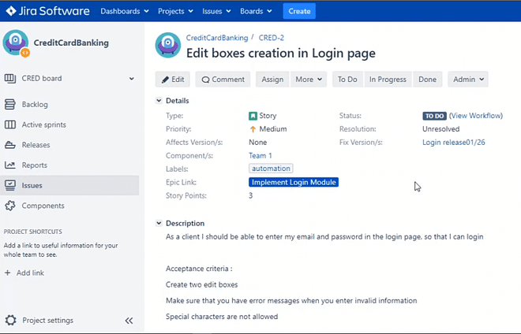Image resolution: width=521 pixels, height=334 pixels.
Task: Open the More actions dropdown
Action: pyautogui.click(x=309, y=80)
